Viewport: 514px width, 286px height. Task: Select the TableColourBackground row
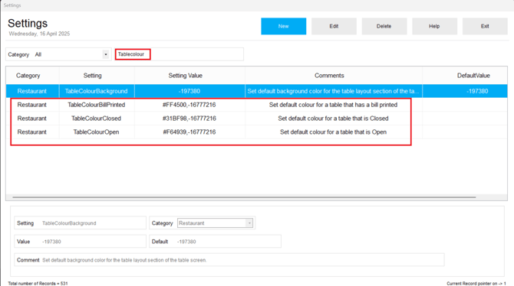257,91
